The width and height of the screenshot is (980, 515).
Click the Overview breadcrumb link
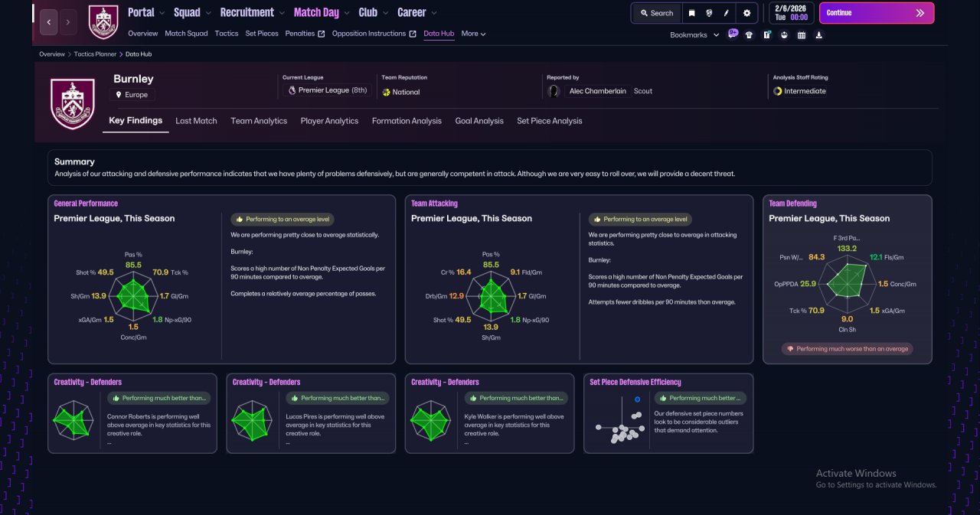pyautogui.click(x=52, y=54)
